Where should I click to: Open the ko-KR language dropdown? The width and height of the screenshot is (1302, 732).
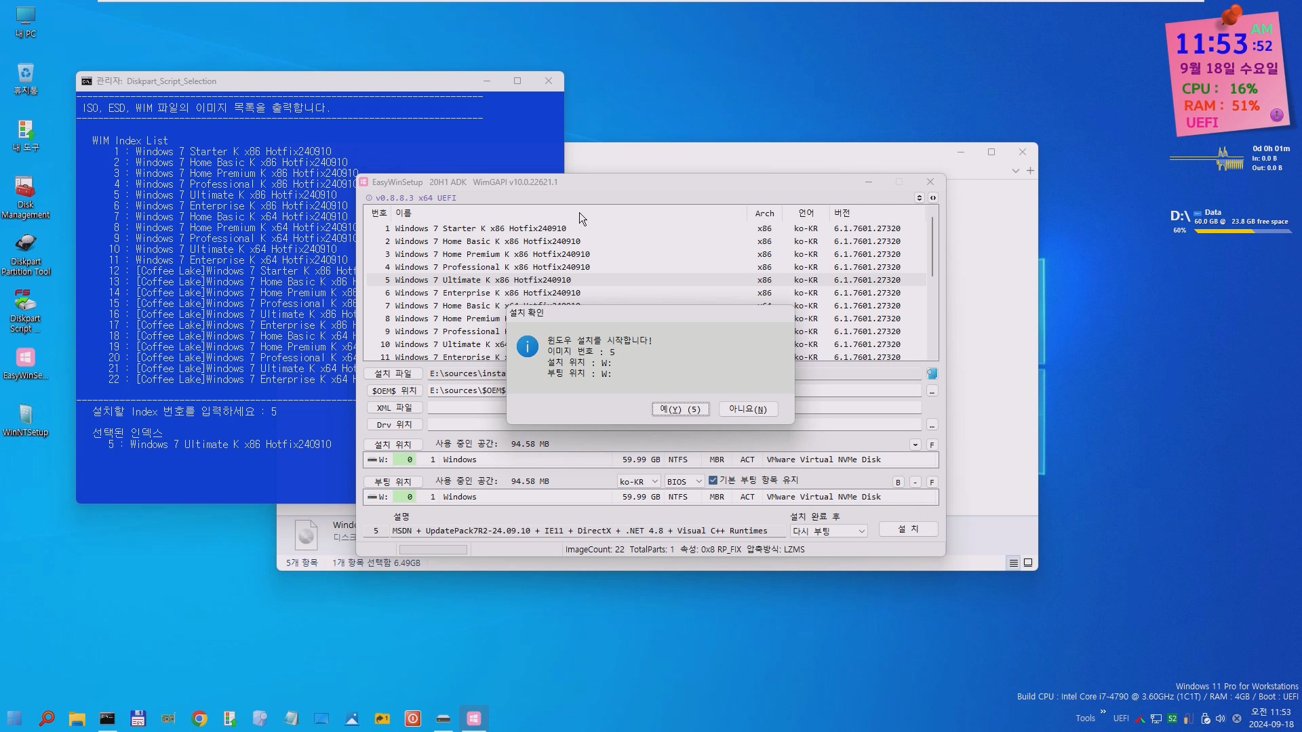tap(638, 482)
